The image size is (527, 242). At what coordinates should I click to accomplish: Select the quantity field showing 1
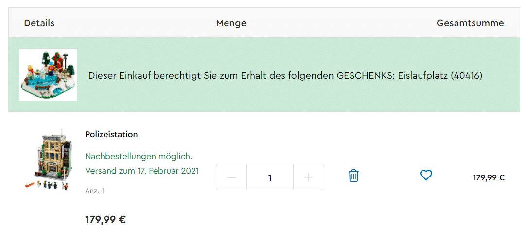pyautogui.click(x=270, y=177)
